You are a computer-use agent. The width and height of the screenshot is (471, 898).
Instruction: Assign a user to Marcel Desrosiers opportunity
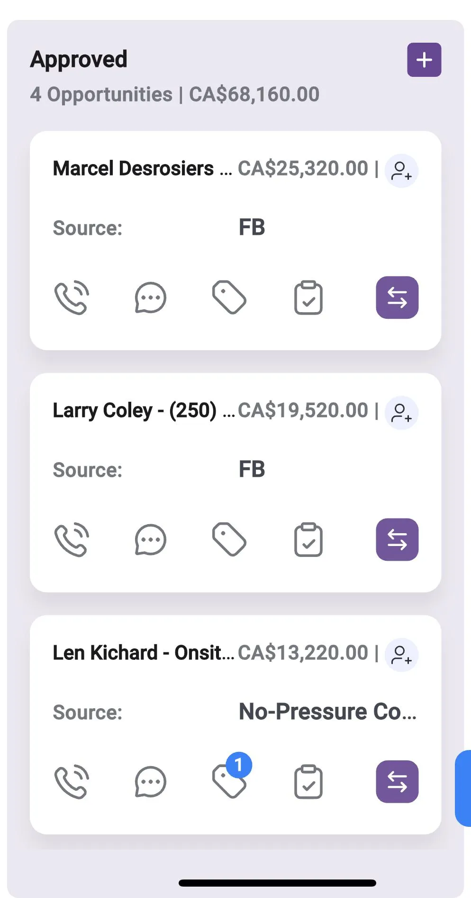[401, 171]
